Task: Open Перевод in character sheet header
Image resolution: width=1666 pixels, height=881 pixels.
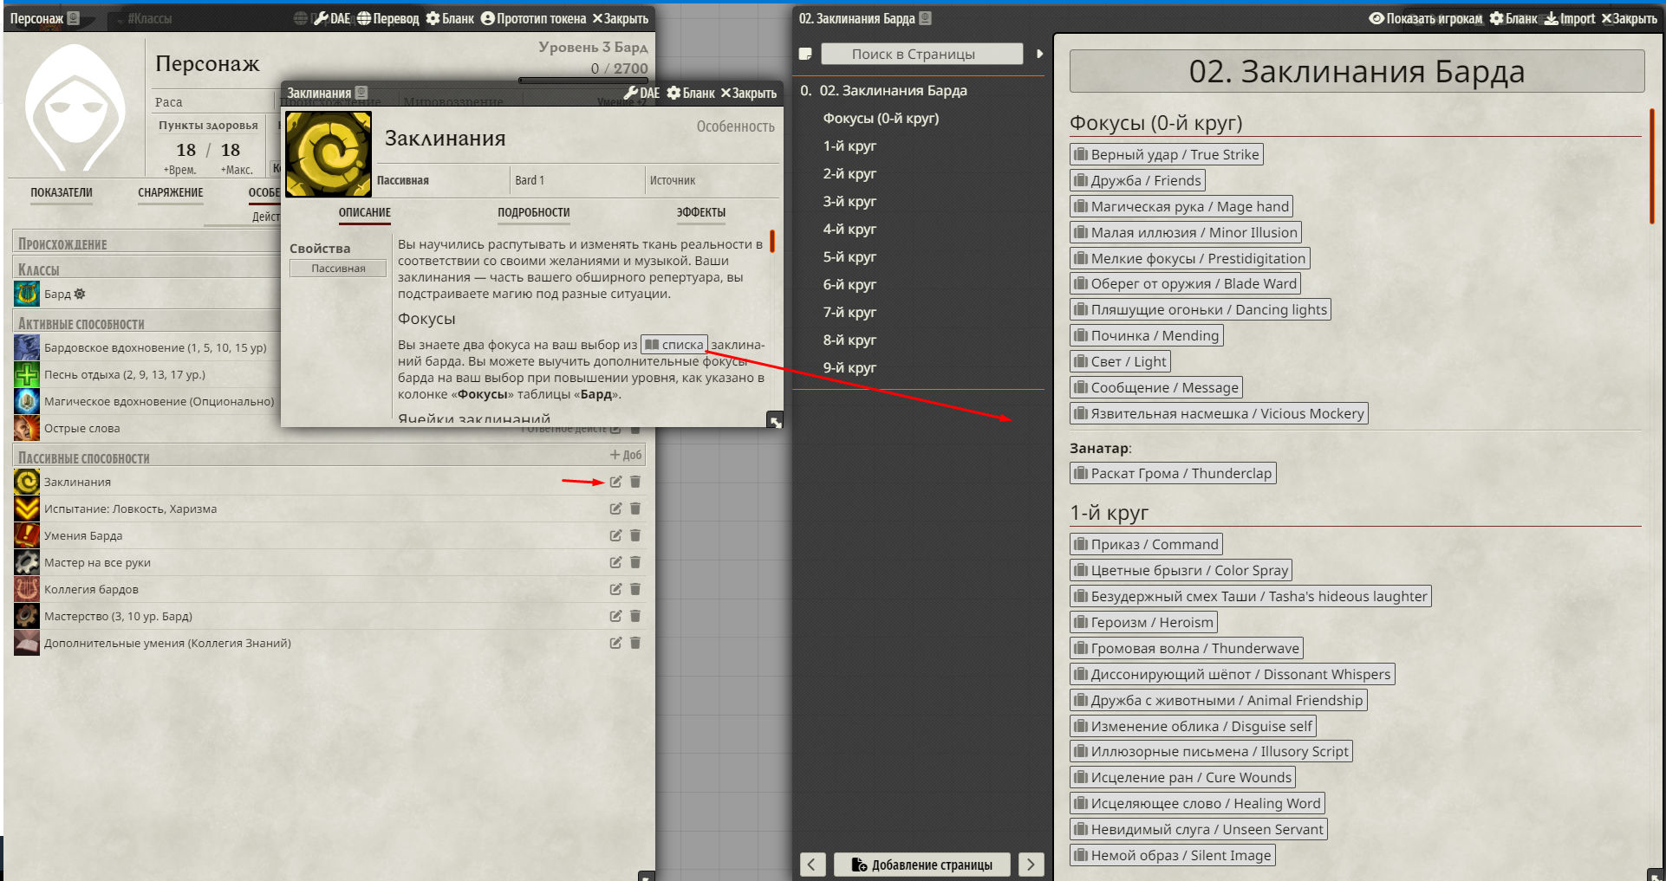Action: 388,18
